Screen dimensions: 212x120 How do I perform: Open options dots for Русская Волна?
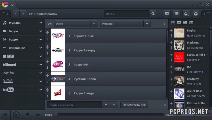tap(48, 82)
